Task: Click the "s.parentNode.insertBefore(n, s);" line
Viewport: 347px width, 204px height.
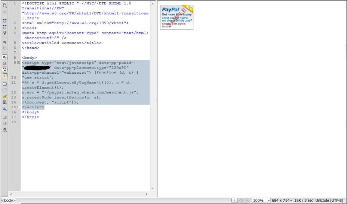Action: click(61, 97)
